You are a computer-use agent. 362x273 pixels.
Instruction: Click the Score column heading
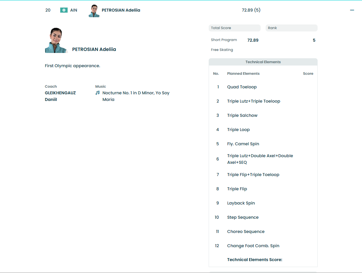(308, 73)
